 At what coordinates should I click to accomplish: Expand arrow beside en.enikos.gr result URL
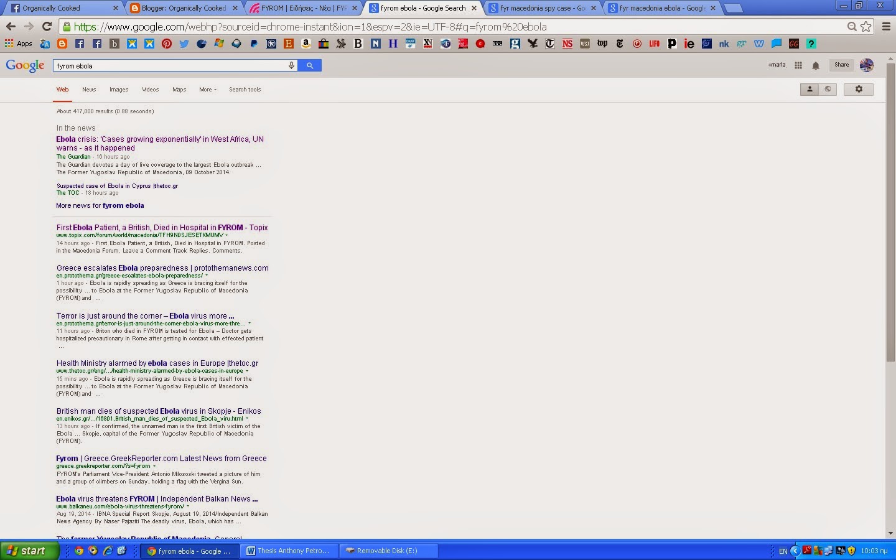[247, 419]
